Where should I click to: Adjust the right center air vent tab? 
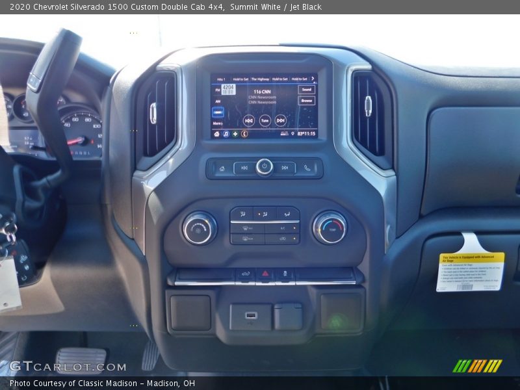[x=368, y=106]
